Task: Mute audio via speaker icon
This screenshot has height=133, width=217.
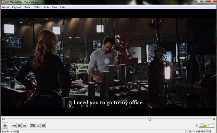Action: point(196,126)
